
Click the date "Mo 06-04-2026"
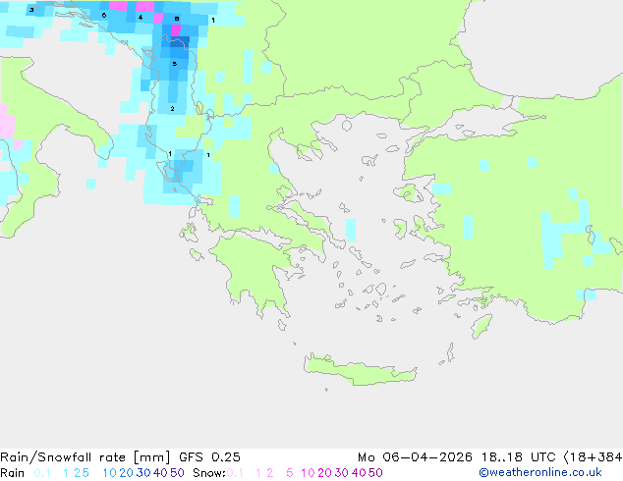pos(415,457)
